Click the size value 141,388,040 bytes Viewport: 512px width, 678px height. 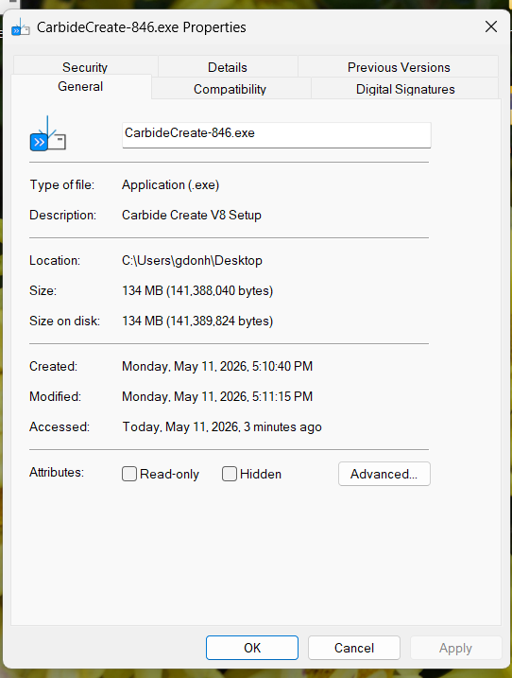221,290
